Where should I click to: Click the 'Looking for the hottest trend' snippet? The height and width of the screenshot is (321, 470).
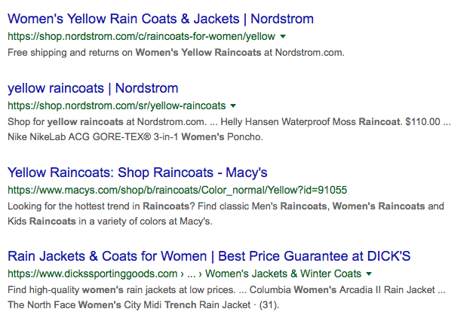pos(75,206)
